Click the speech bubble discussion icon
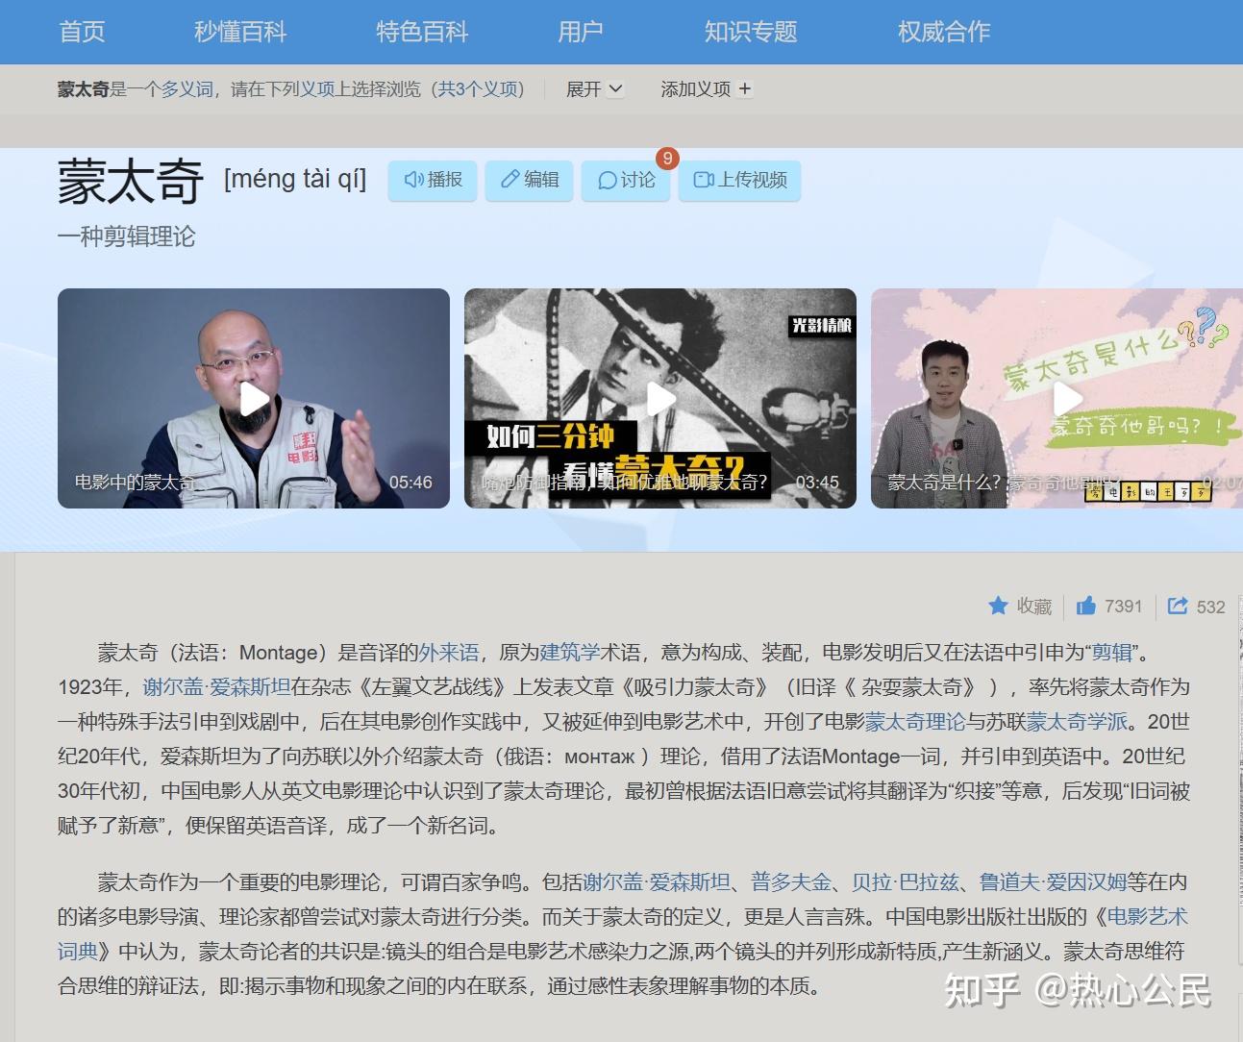This screenshot has height=1042, width=1243. coord(607,181)
